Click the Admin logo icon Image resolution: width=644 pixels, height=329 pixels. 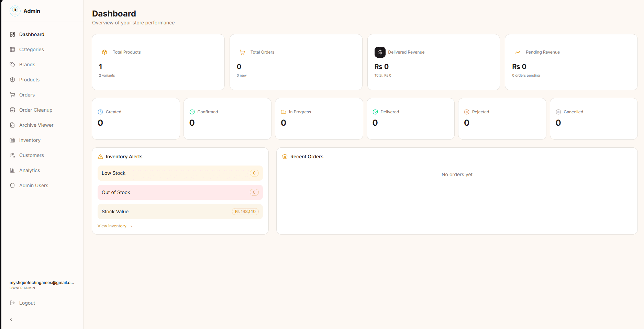point(15,11)
